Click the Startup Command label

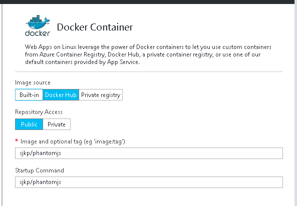coord(40,170)
